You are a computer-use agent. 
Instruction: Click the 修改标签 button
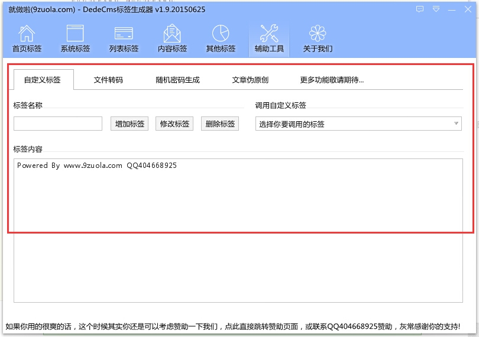174,124
